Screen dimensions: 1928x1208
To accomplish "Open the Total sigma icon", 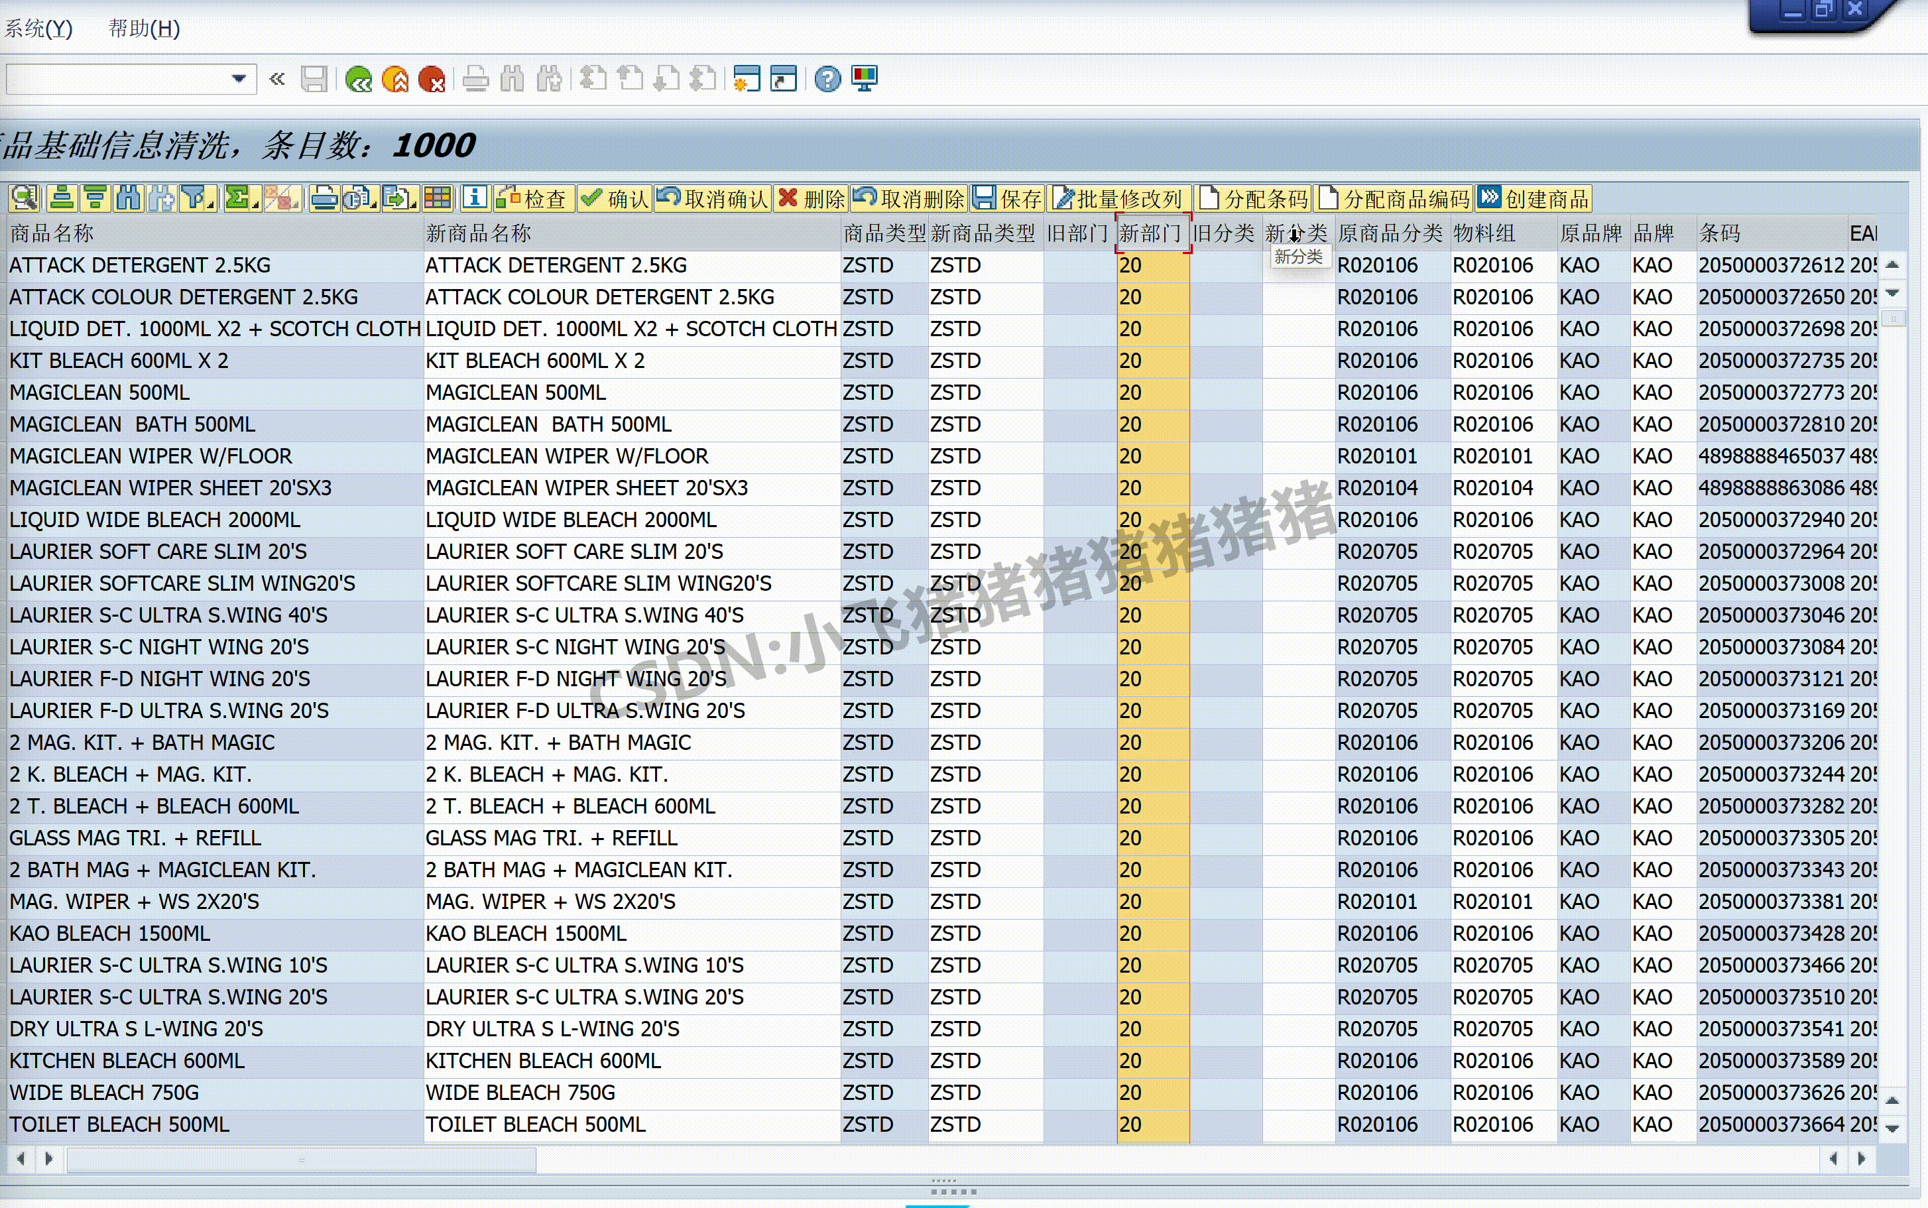I will point(241,198).
